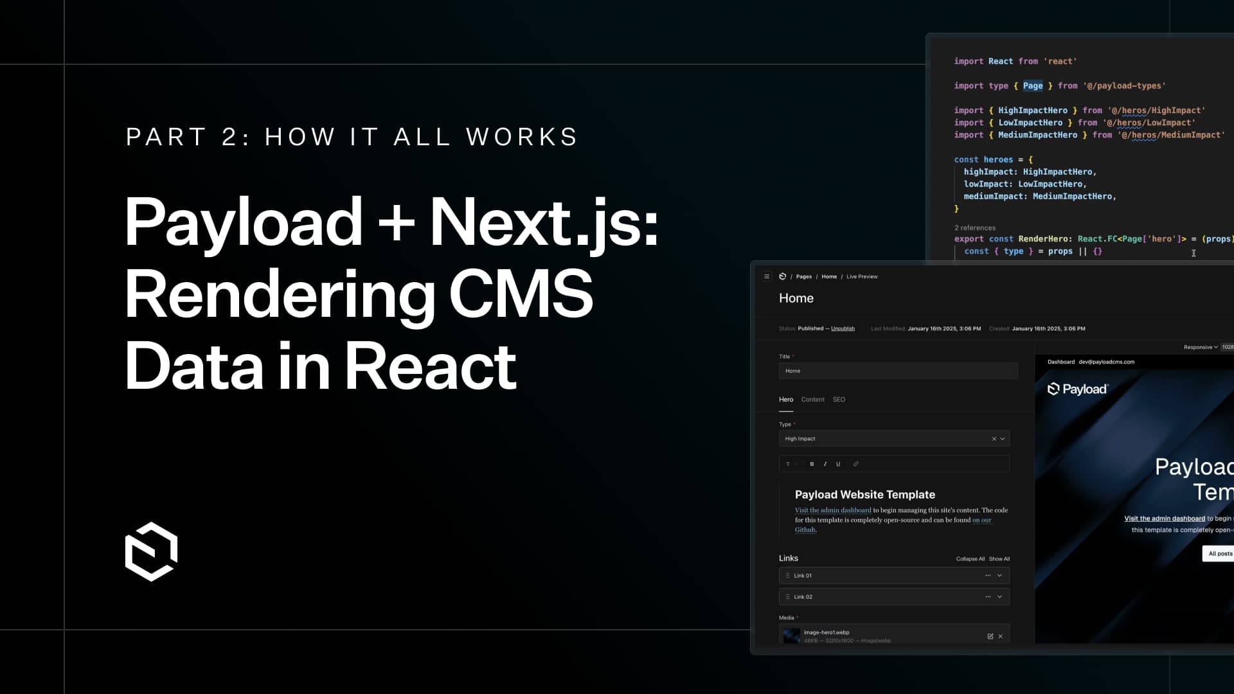Click the Live Preview breadcrumb text
The height and width of the screenshot is (694, 1234).
point(862,276)
